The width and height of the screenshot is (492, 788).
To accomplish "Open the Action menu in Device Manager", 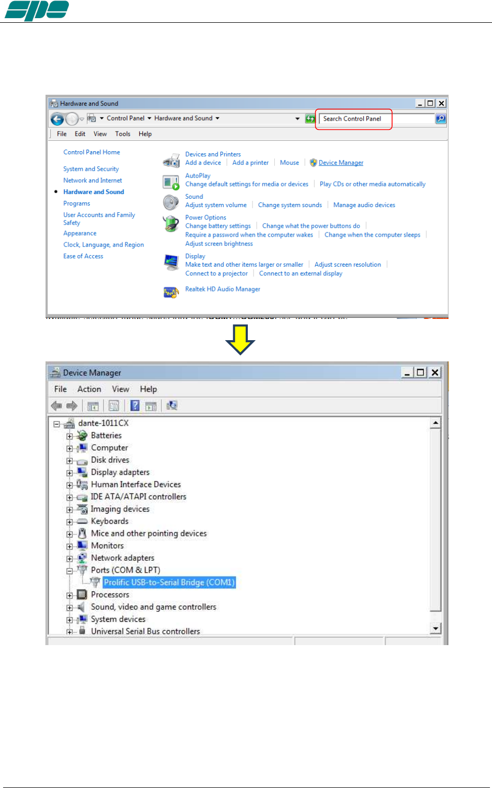I will click(89, 389).
